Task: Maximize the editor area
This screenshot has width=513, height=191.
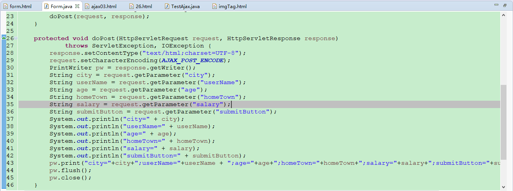Action: (x=505, y=5)
